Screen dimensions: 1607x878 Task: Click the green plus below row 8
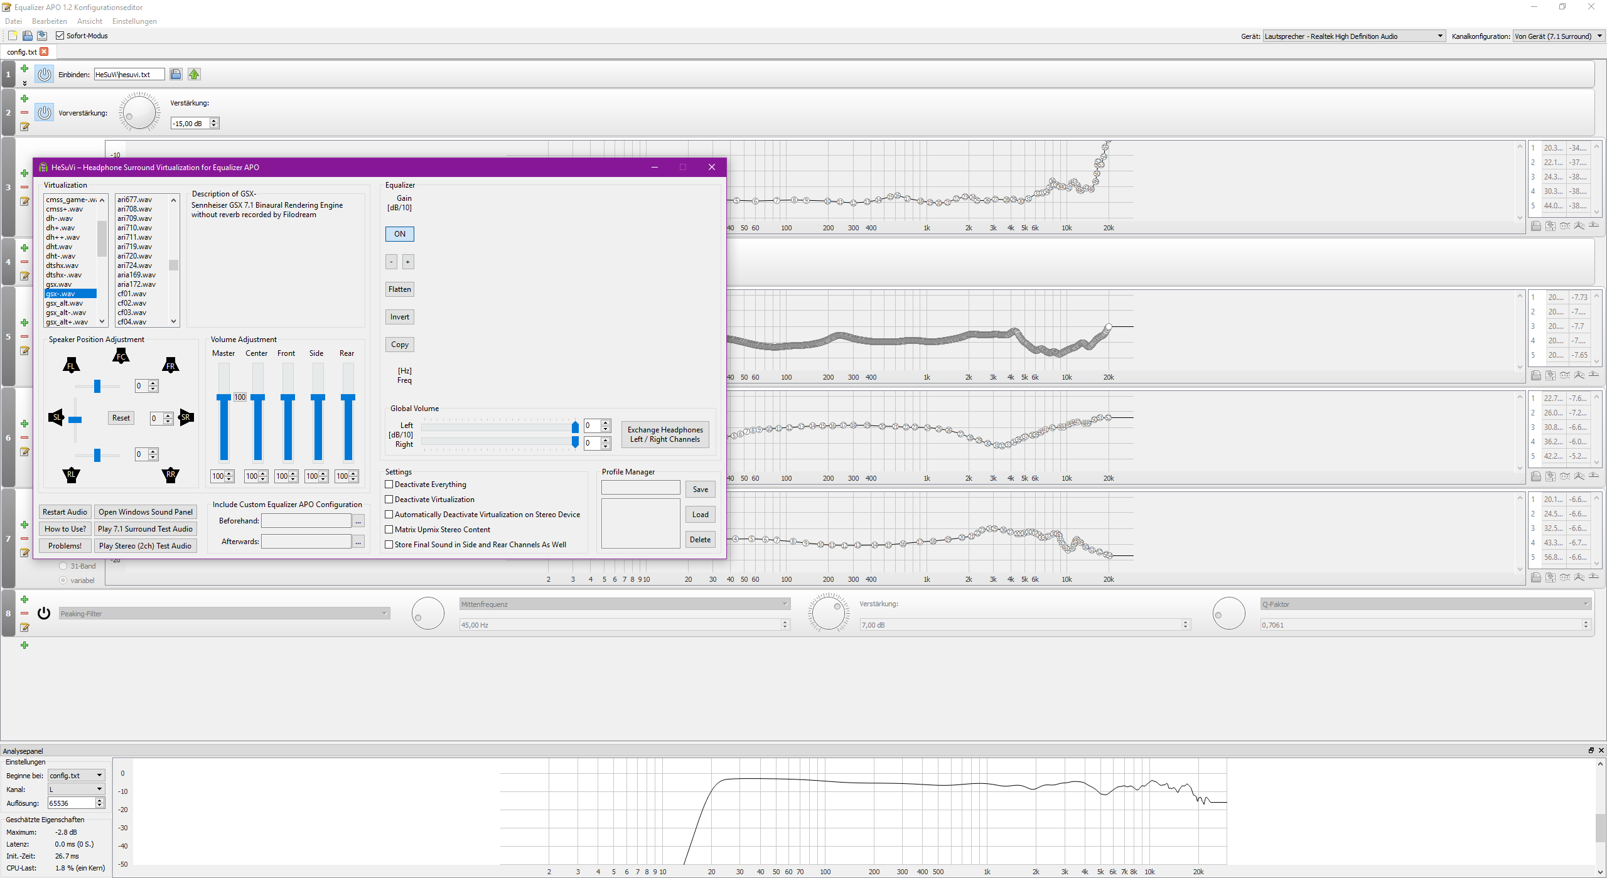click(x=24, y=645)
